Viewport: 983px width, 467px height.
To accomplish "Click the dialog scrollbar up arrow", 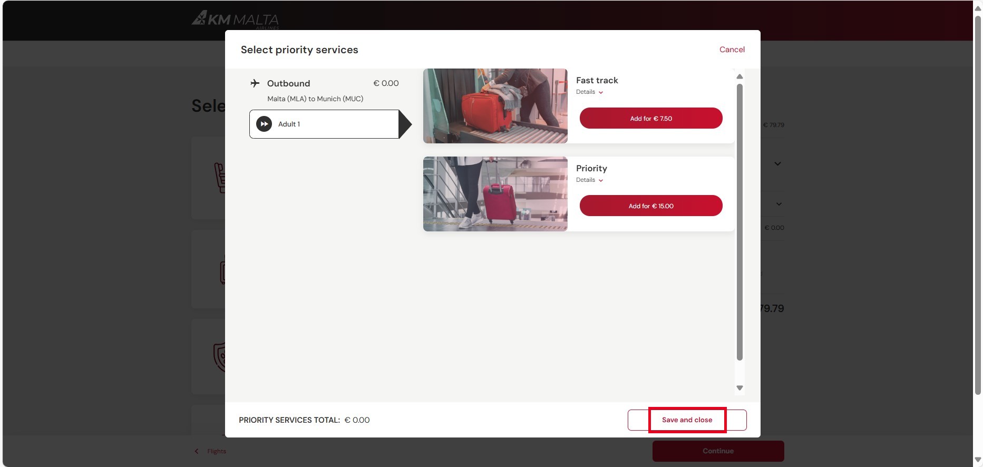I will [739, 76].
